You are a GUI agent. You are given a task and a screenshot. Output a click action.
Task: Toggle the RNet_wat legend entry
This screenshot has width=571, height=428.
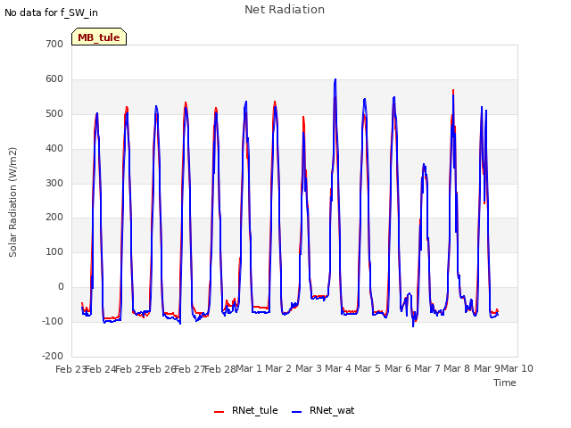[x=323, y=410]
